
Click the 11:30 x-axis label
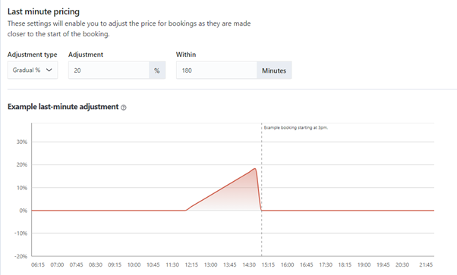172,265
